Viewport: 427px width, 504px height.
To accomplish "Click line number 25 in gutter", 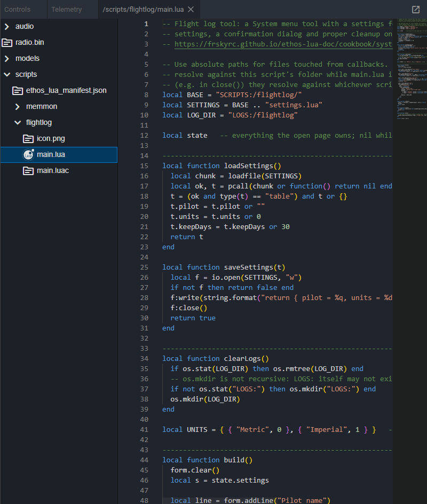I will click(144, 267).
